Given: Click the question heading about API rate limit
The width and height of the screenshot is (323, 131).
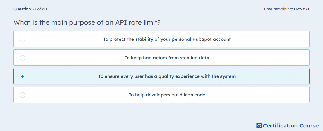Looking at the screenshot, I should pos(87,22).
